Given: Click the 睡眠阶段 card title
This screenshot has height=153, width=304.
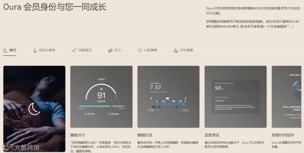Looking at the screenshot, I should pos(145,135).
